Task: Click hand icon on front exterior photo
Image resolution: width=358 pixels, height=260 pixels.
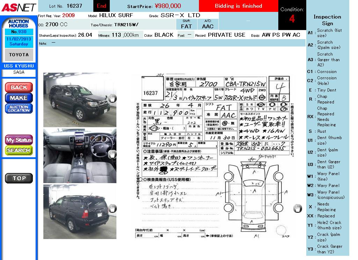Action: point(112,99)
